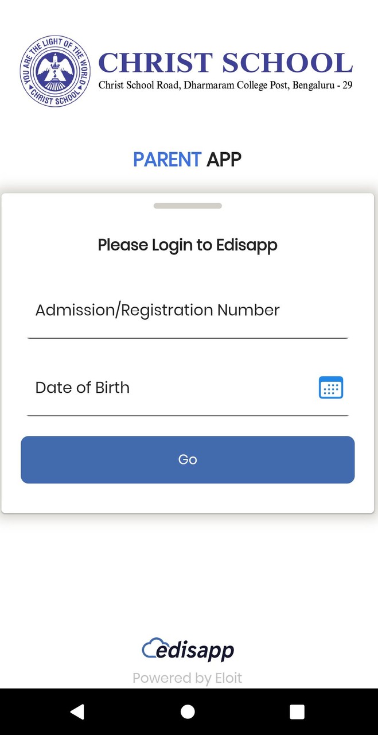This screenshot has height=735, width=378.
Task: Click the 'Please Login' words in heading
Action: (x=146, y=245)
